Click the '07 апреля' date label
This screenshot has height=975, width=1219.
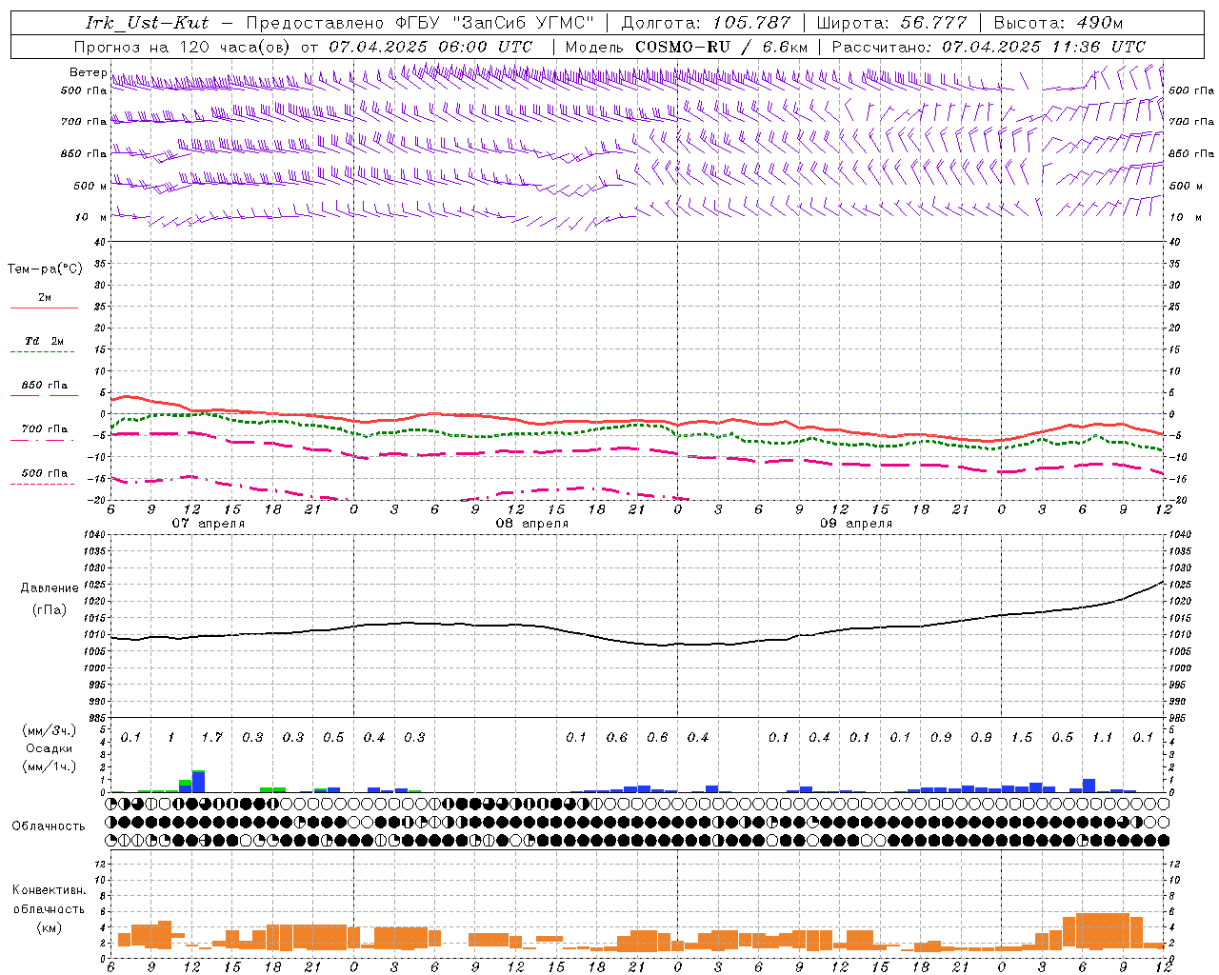(208, 524)
